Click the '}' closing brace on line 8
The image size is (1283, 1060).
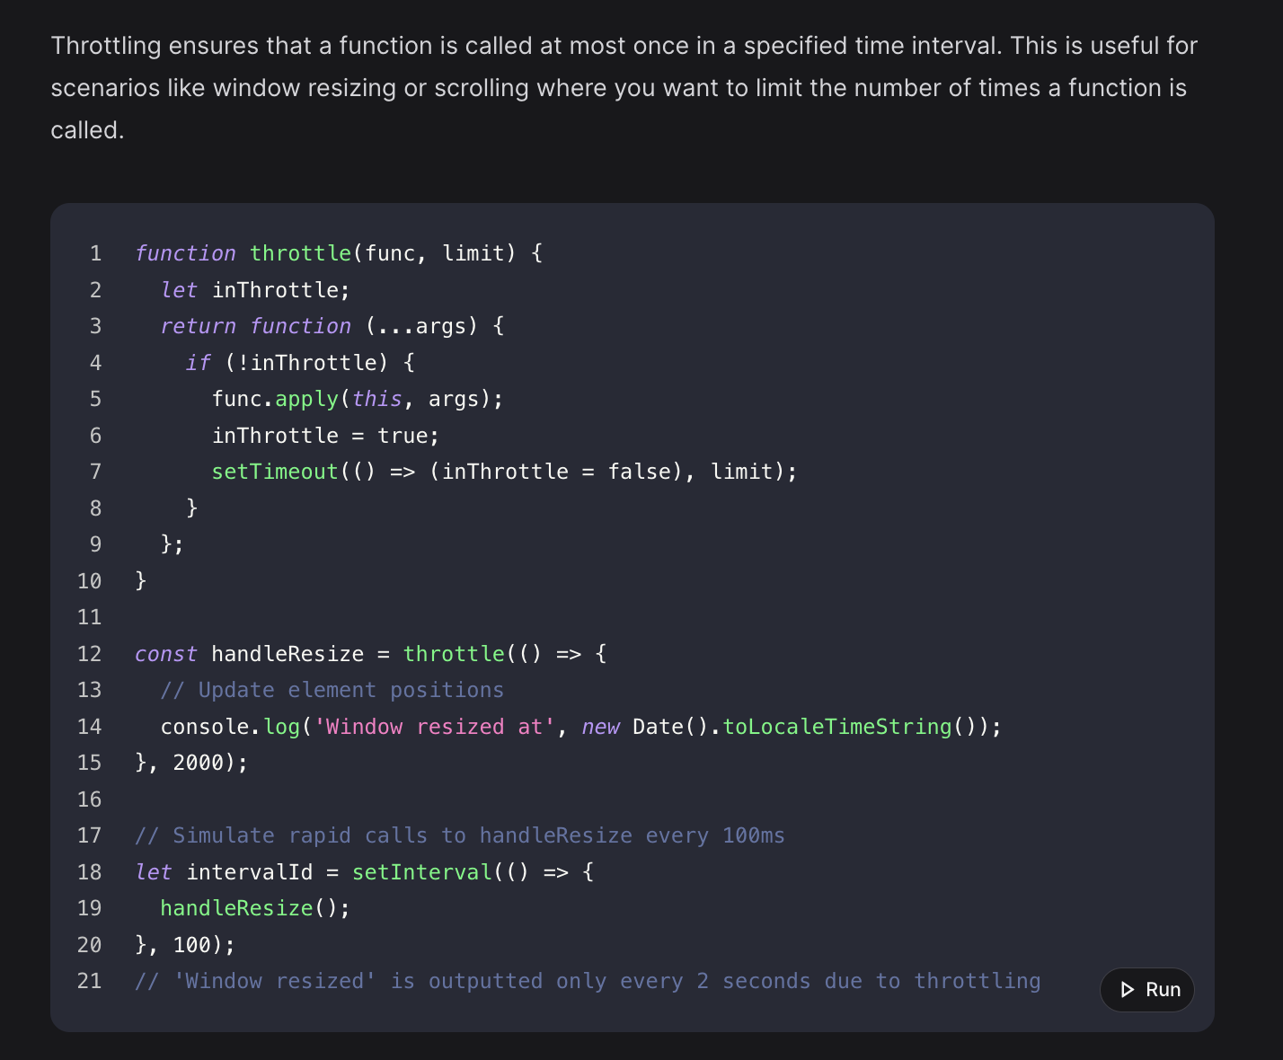point(191,508)
